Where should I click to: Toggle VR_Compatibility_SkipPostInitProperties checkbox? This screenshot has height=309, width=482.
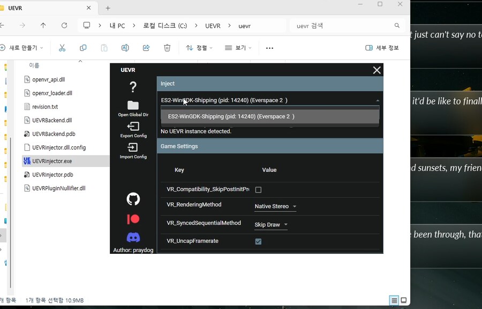click(258, 189)
